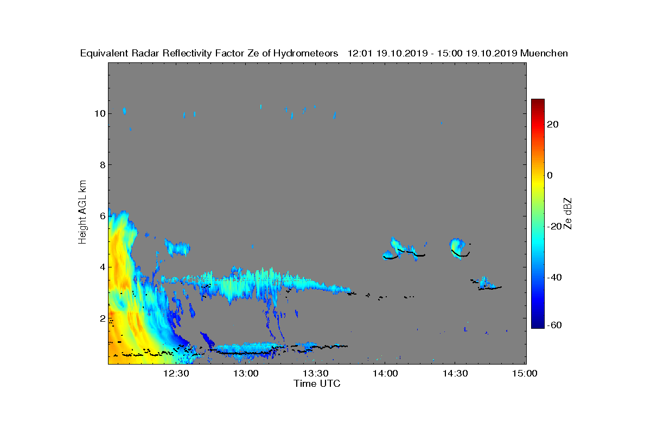Click the 15:00 time tick label
651x434 pixels.
pos(525,373)
